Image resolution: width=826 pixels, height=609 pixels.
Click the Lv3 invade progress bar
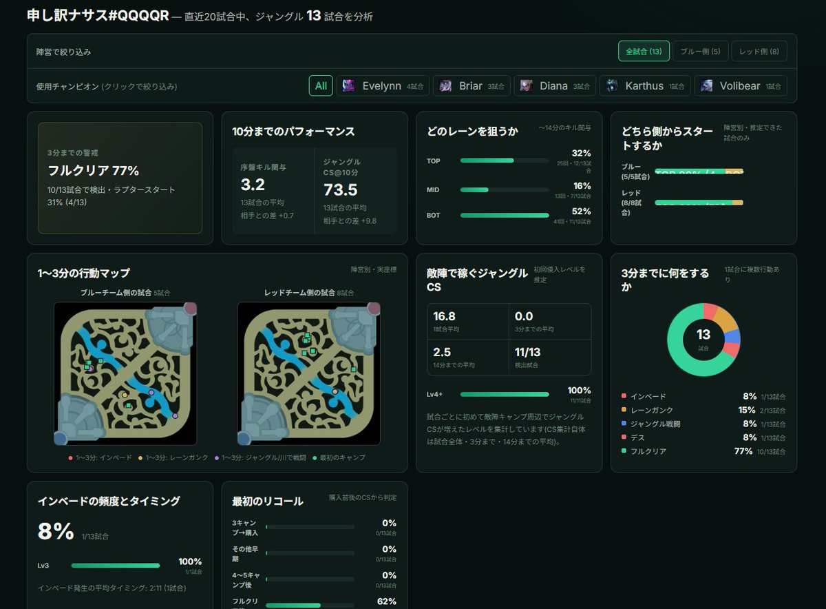click(116, 566)
